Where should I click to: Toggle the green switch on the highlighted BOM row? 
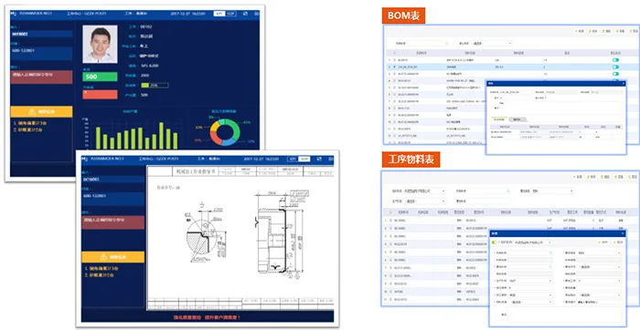click(x=615, y=67)
